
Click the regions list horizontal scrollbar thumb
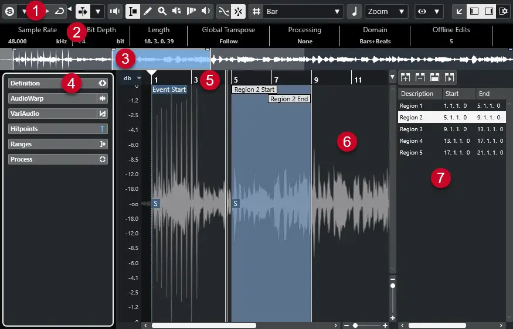pyautogui.click(x=437, y=325)
